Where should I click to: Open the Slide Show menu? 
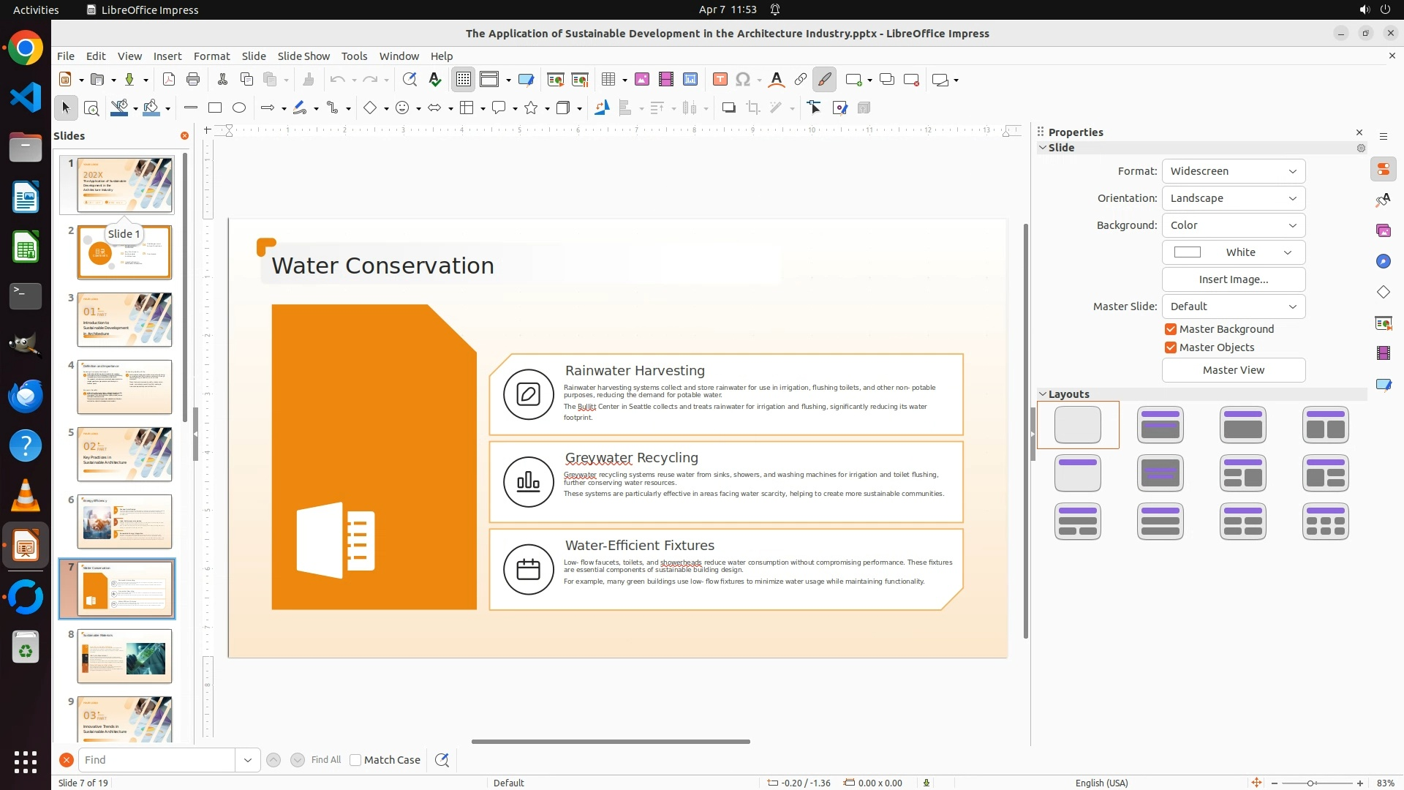tap(303, 56)
